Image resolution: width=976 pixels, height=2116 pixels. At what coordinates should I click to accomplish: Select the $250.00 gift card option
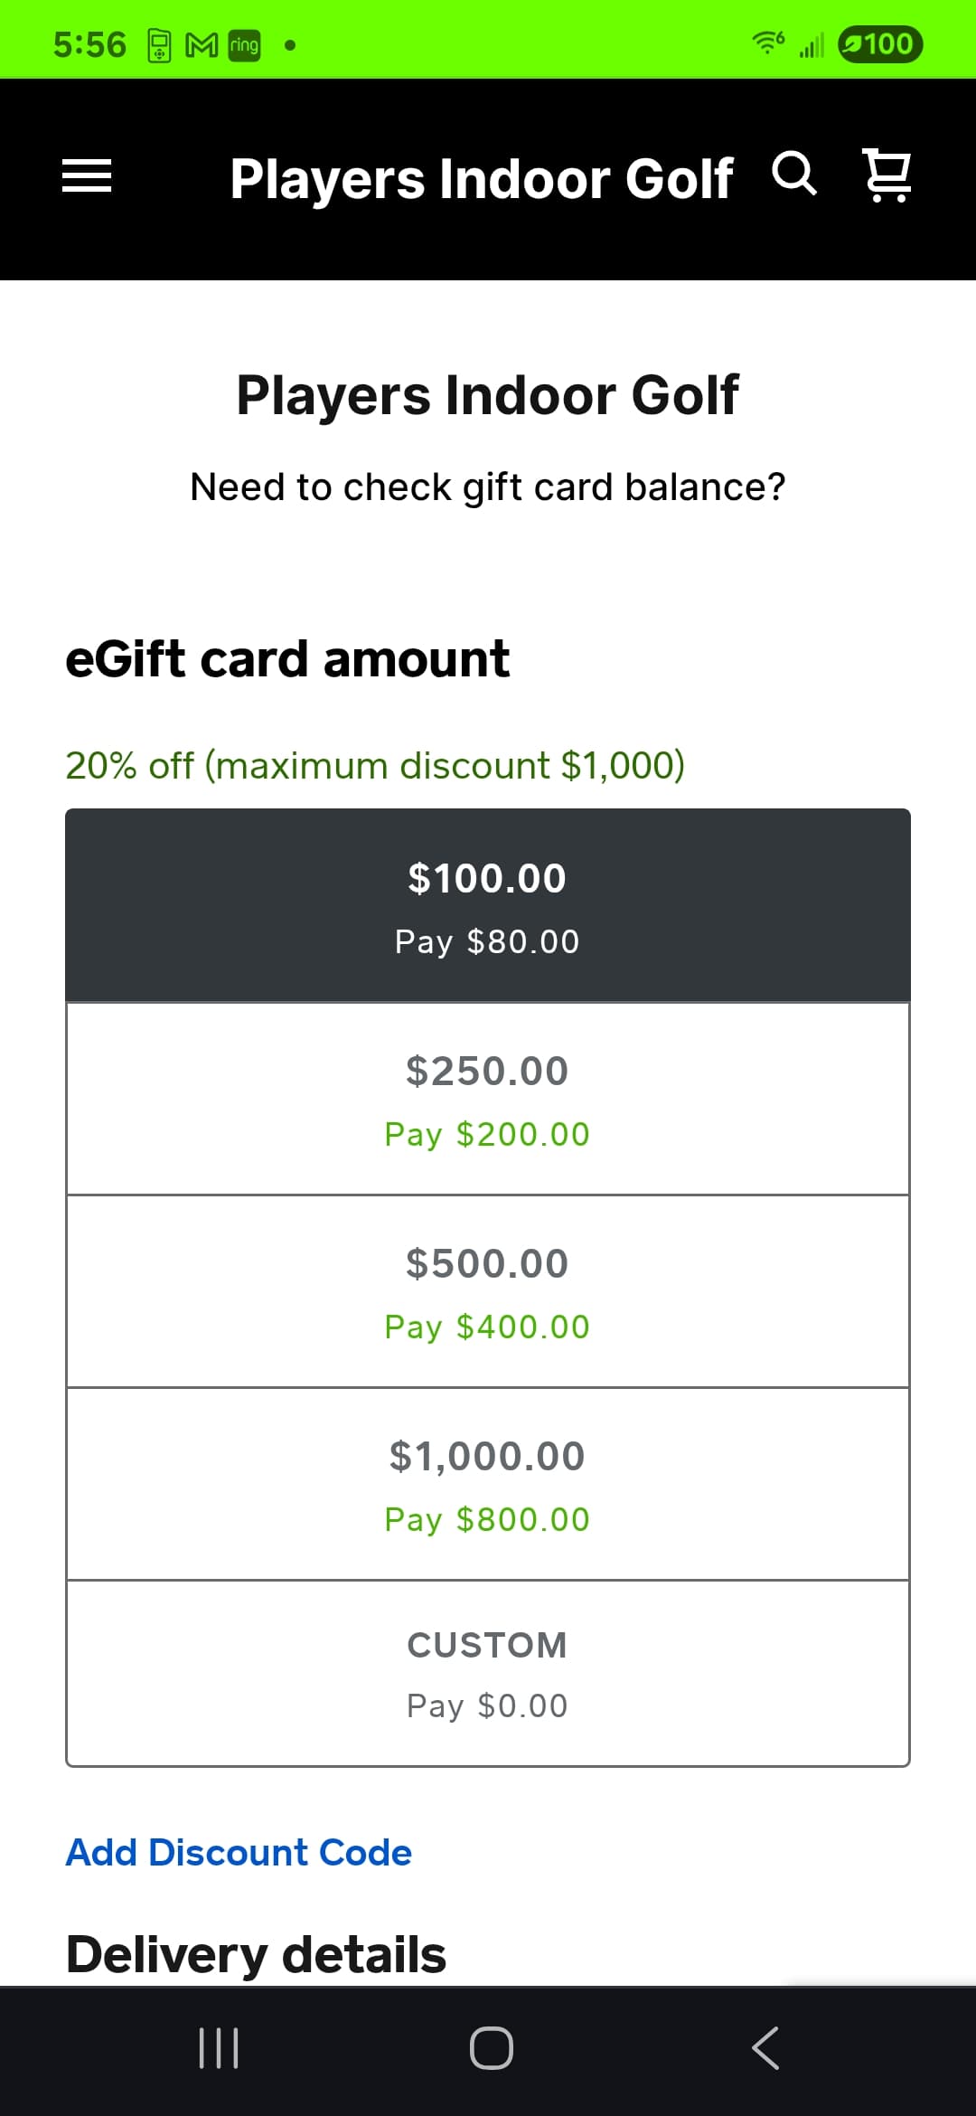488,1099
